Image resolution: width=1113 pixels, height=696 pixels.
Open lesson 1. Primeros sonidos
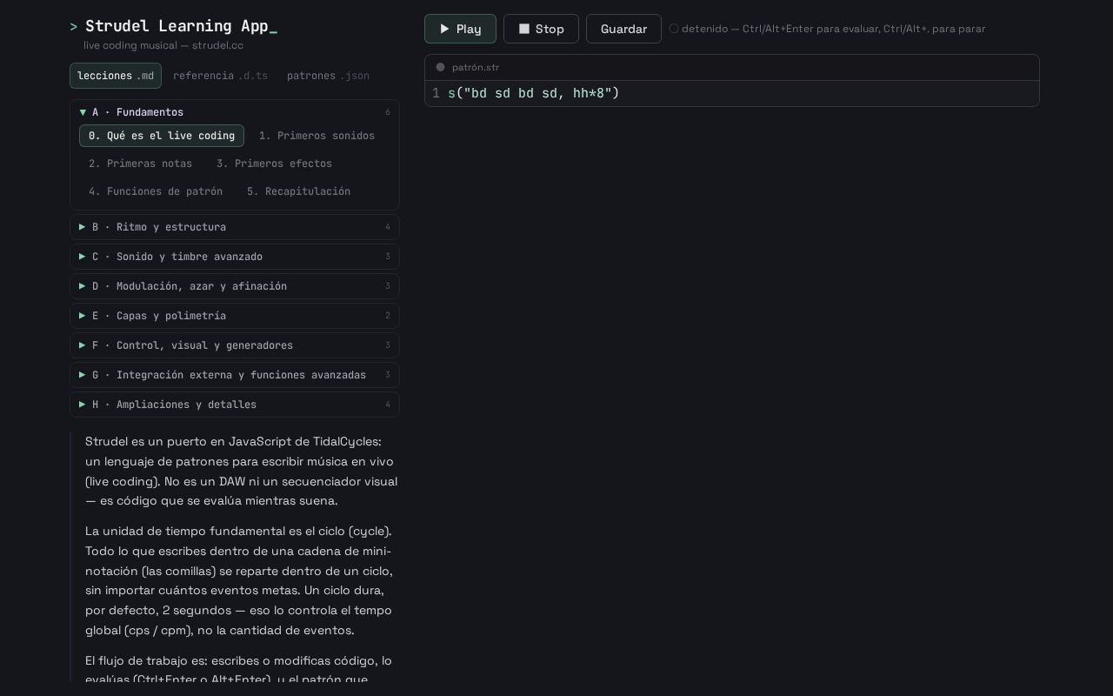point(317,136)
